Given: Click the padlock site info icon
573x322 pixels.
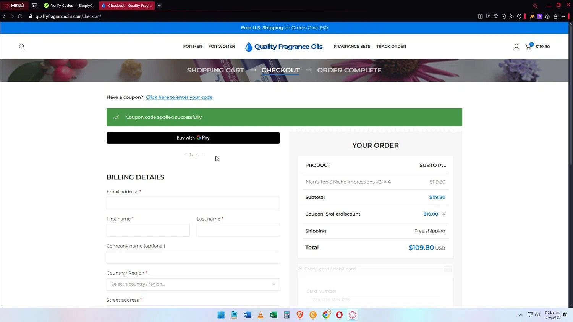Looking at the screenshot, I should 31,16.
